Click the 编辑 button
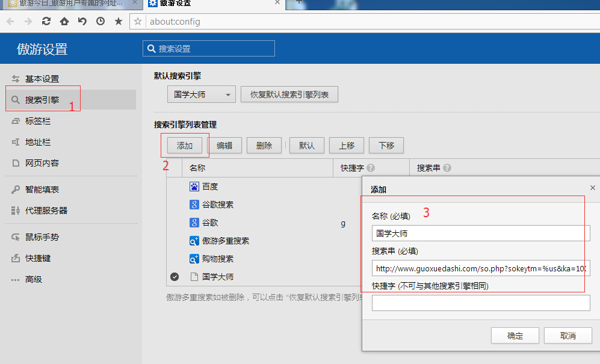 [224, 146]
